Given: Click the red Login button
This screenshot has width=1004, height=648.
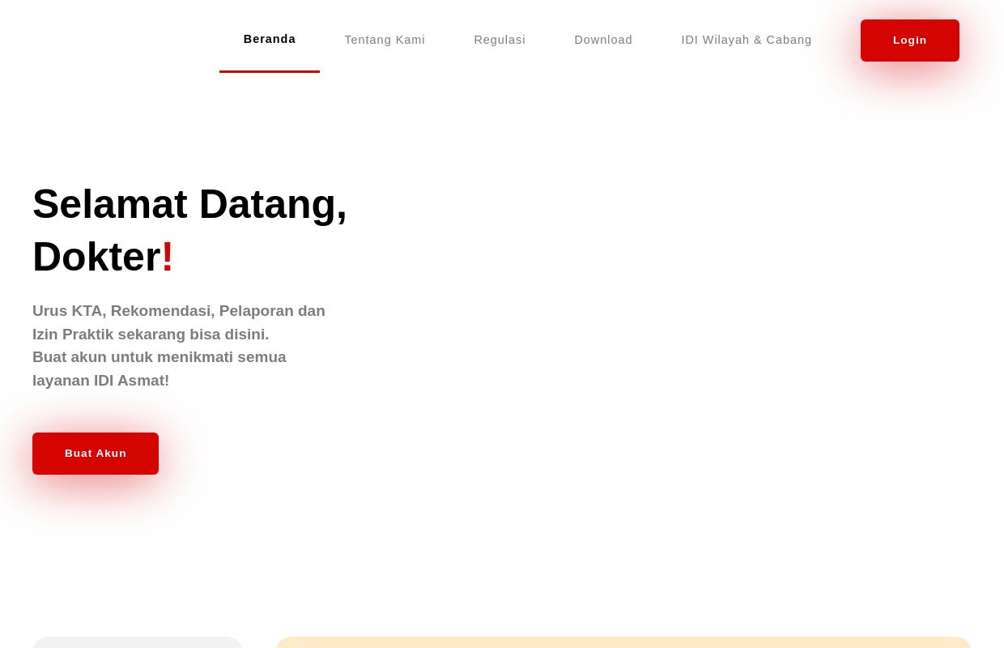Looking at the screenshot, I should pos(910,40).
